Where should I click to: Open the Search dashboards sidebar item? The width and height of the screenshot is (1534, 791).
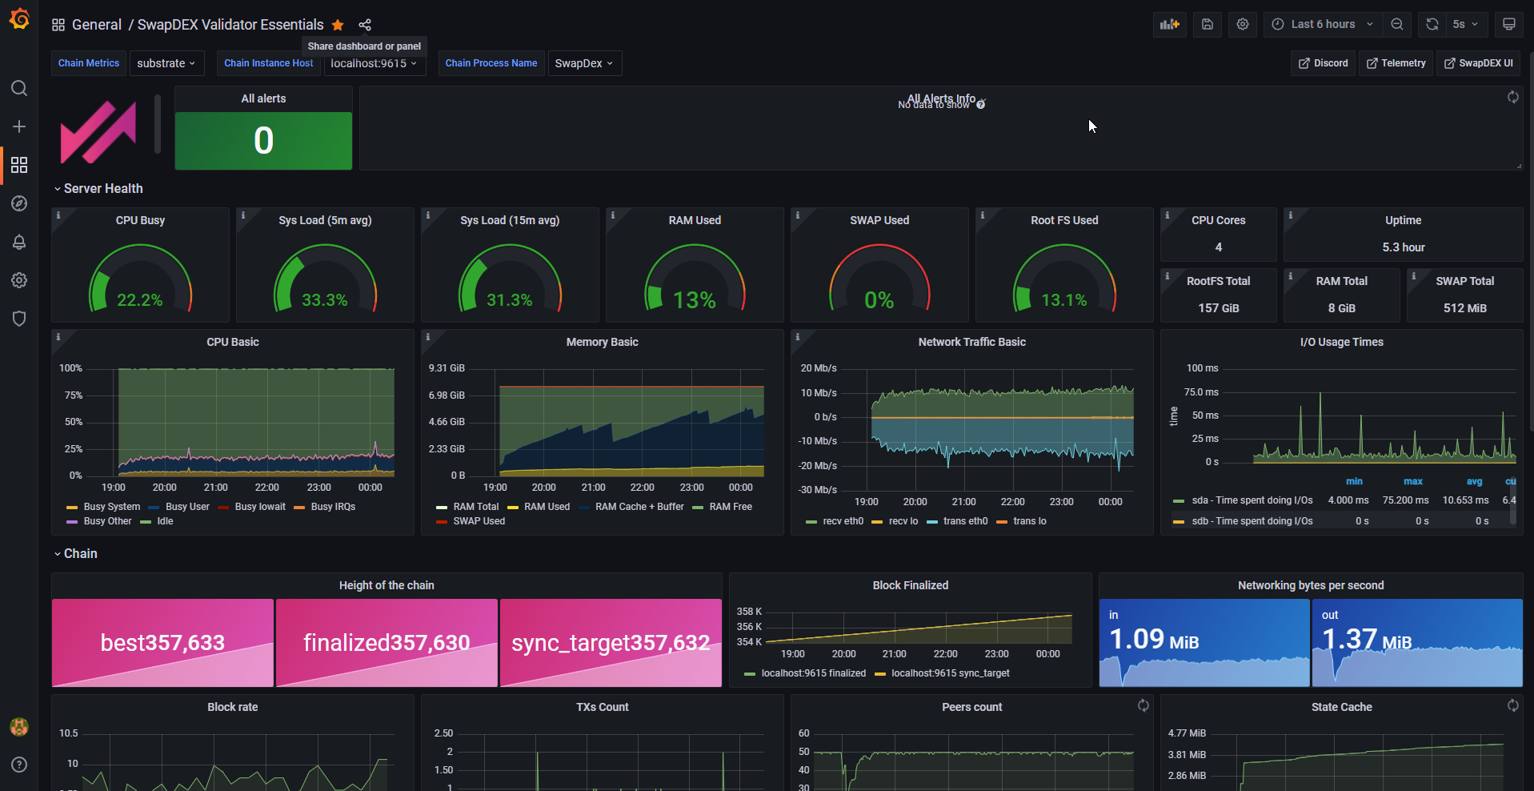(x=19, y=88)
